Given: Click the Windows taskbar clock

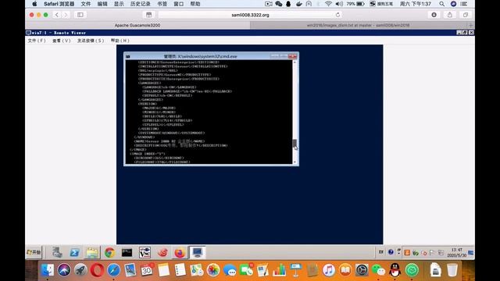Looking at the screenshot, I should (456, 253).
